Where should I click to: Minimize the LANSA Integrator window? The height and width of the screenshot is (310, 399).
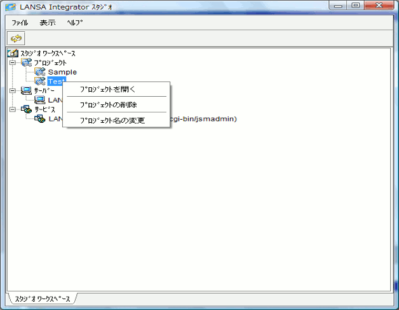pos(338,6)
